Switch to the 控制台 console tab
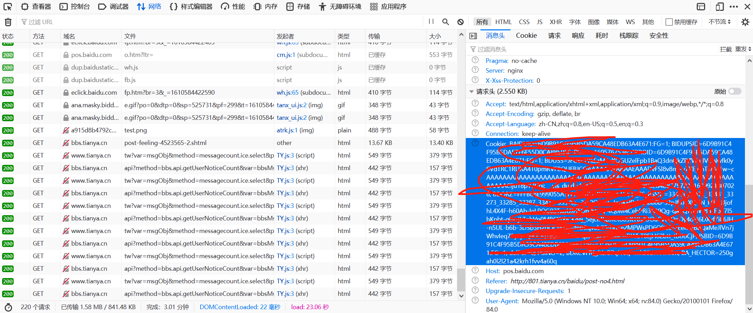 pos(75,7)
